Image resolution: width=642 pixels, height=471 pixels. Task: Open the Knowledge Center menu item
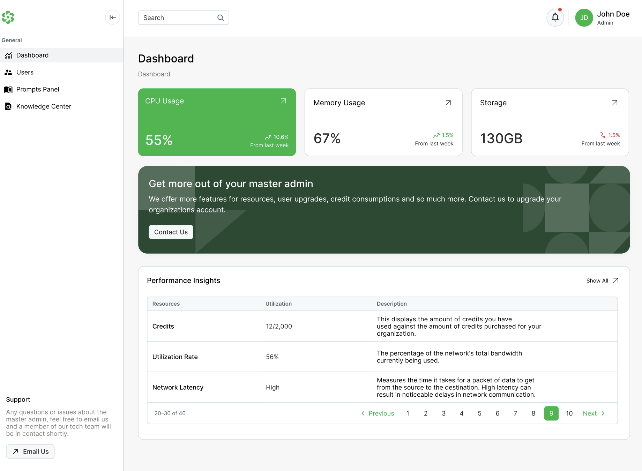point(62,106)
